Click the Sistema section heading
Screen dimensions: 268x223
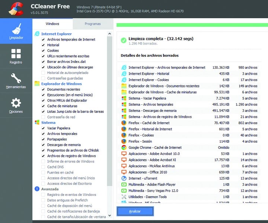[x=48, y=122]
